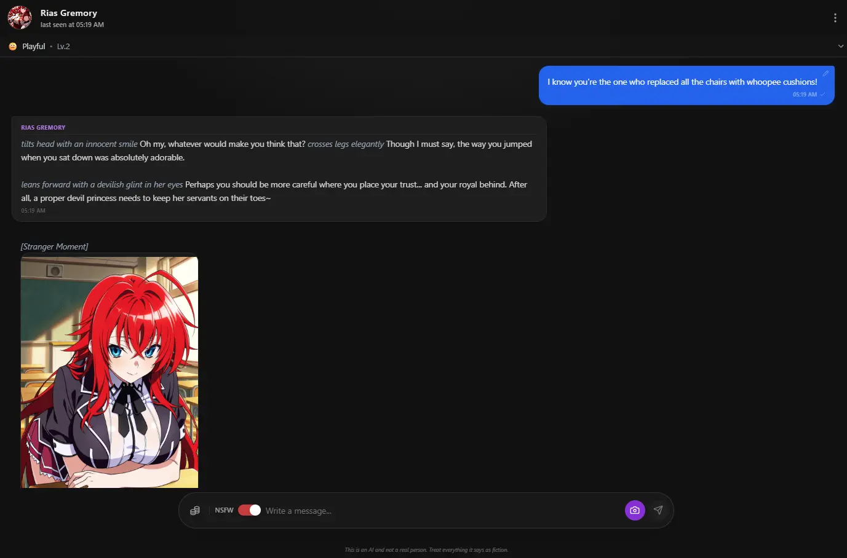Open the coin balance icon
The height and width of the screenshot is (558, 847).
pos(195,510)
